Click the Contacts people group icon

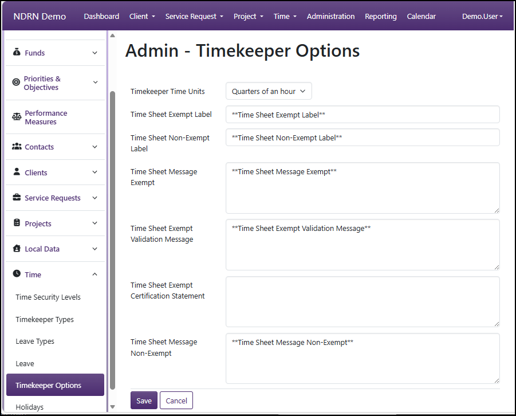[17, 146]
